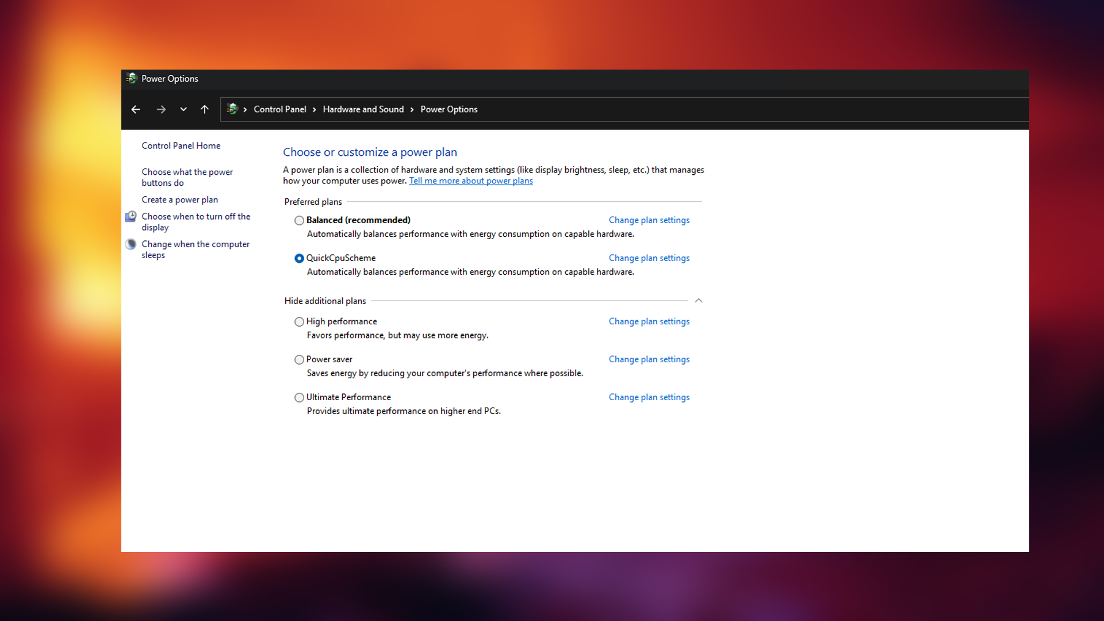Click the Up one level arrow
The width and height of the screenshot is (1104, 621).
click(x=205, y=109)
